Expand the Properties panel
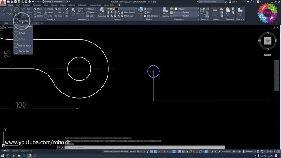 179,19
